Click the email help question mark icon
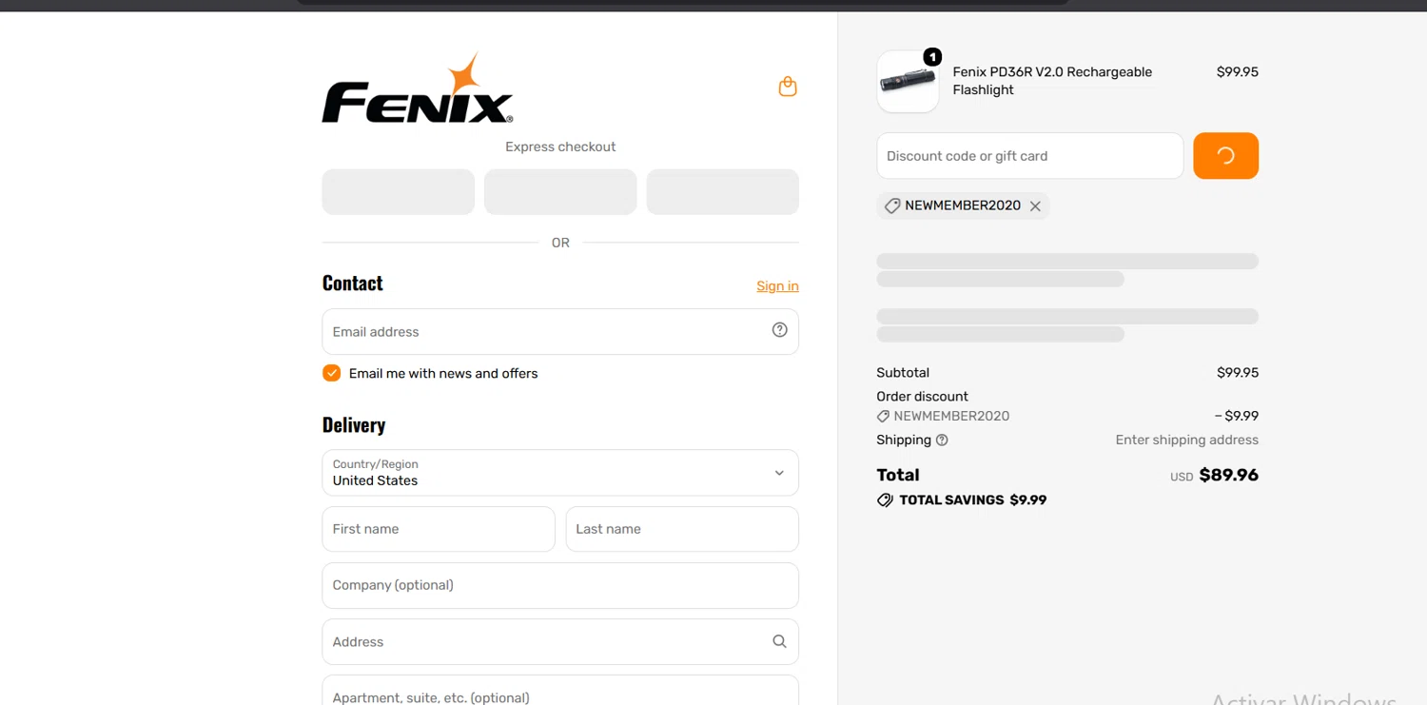 tap(779, 330)
